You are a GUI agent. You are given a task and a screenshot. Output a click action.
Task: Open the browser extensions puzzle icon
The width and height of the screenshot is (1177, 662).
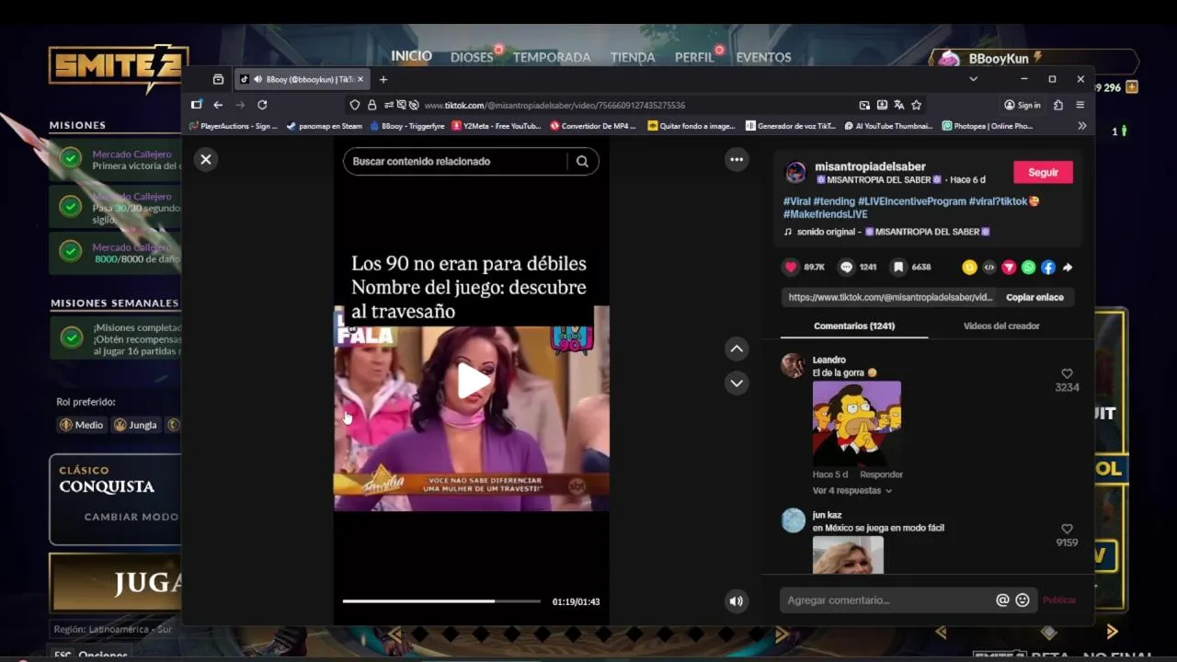pos(1058,105)
